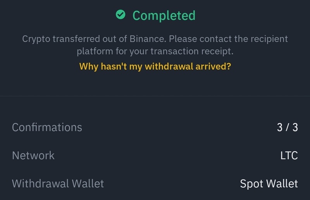Image resolution: width=310 pixels, height=200 pixels.
Task: Click the "Withdrawal Wallet" label
Action: [58, 183]
